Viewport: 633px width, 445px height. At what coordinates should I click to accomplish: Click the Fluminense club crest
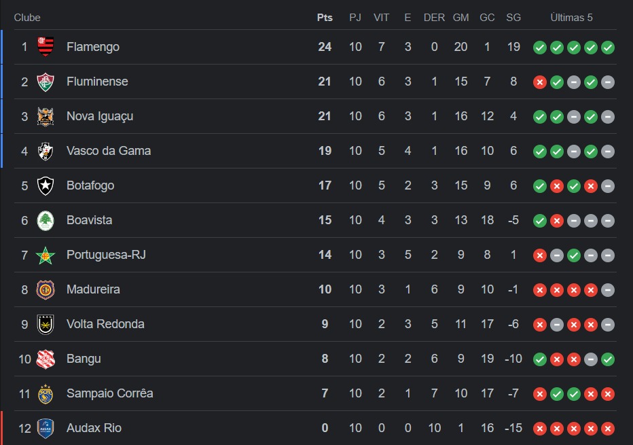tap(46, 82)
